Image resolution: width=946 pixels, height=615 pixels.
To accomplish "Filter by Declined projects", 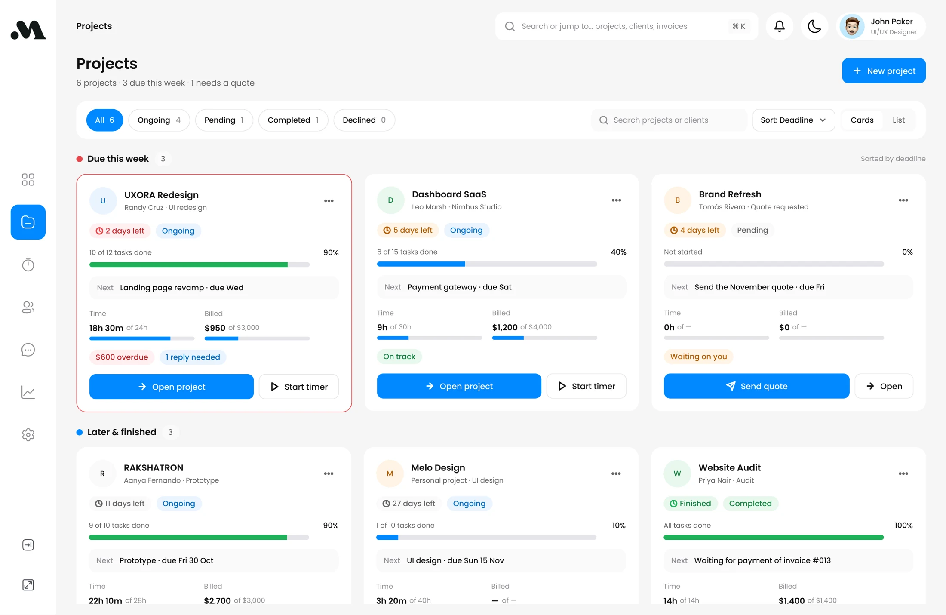I will click(x=364, y=120).
